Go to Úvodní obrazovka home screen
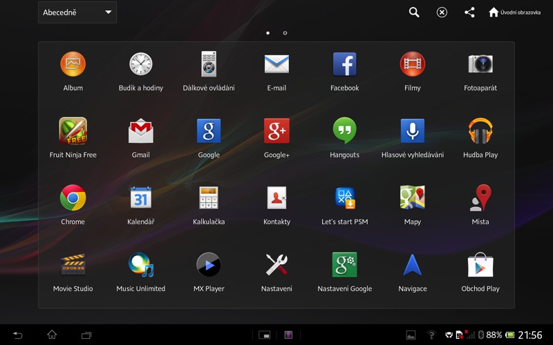Viewport: 553px width, 345px height. pos(514,12)
